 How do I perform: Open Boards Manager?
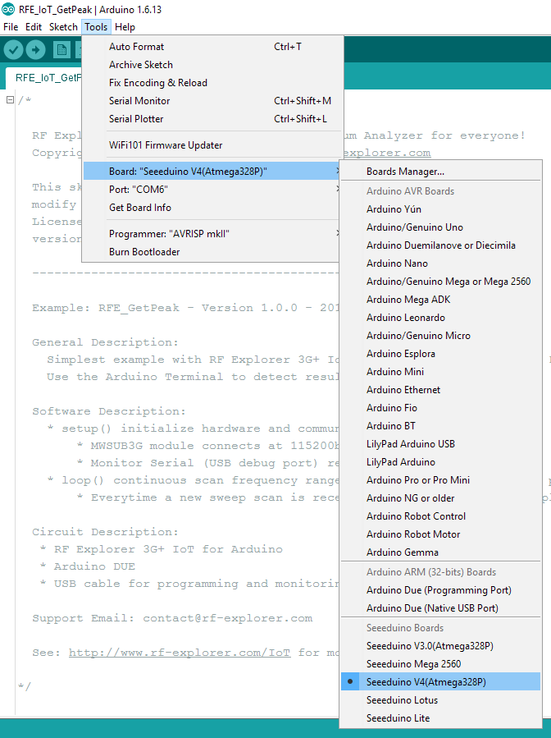[440, 172]
